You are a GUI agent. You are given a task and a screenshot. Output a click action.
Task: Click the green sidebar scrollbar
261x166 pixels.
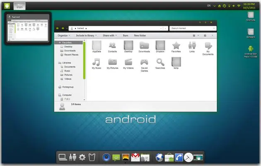click(84, 60)
